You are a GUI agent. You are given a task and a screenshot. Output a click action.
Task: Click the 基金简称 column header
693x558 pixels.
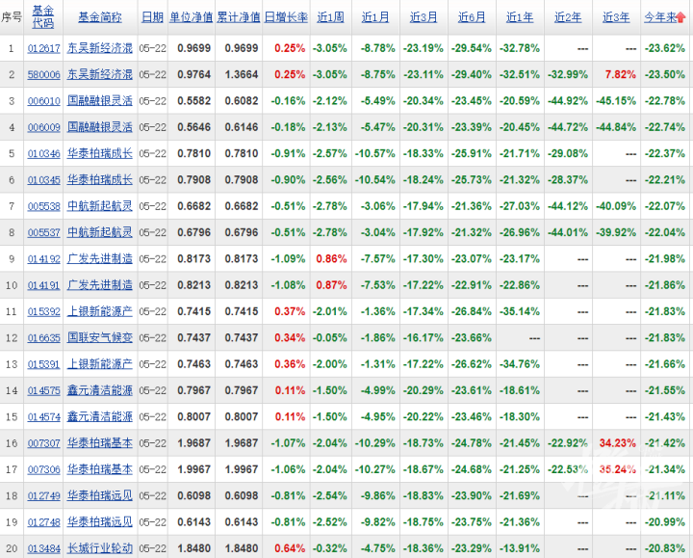point(100,17)
